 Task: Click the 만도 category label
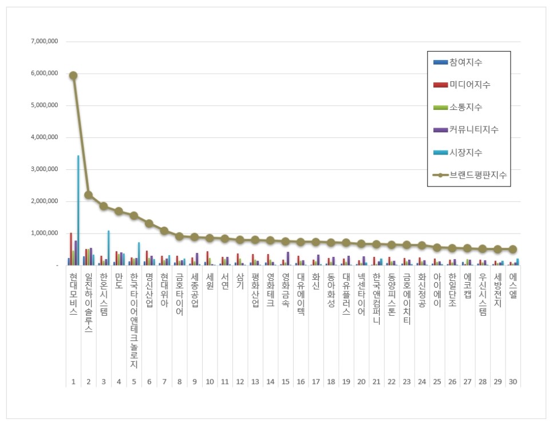click(x=119, y=281)
